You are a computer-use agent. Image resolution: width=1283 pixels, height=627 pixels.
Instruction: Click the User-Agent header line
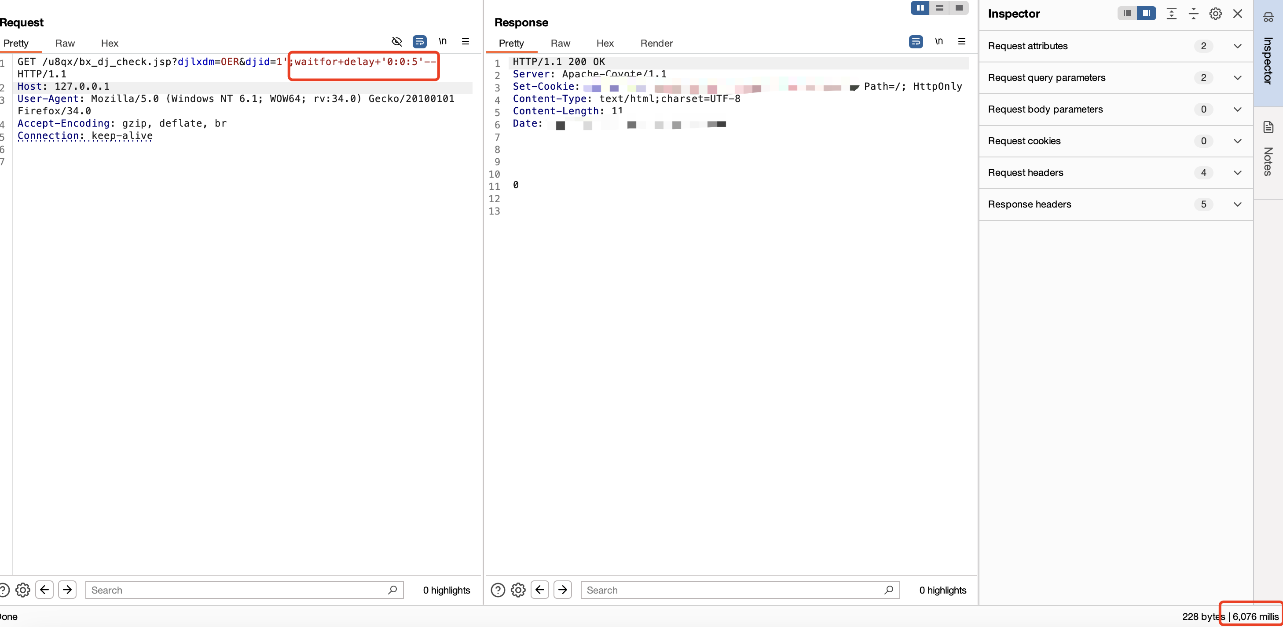tap(235, 105)
